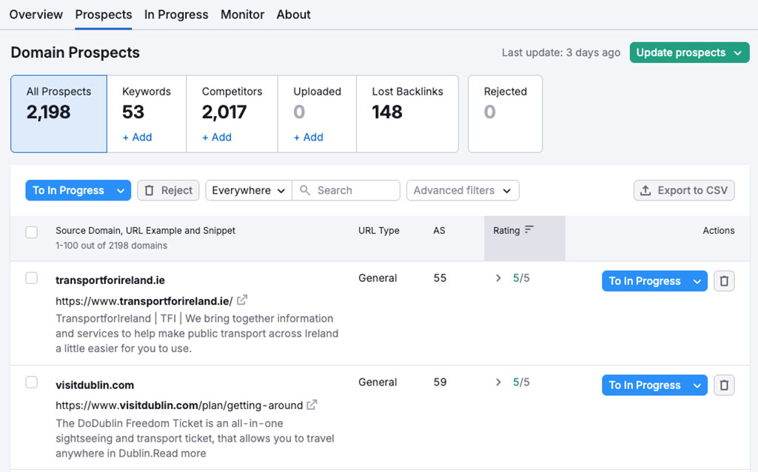
Task: Click the General URL type for transportforireland.ie
Action: [x=378, y=278]
